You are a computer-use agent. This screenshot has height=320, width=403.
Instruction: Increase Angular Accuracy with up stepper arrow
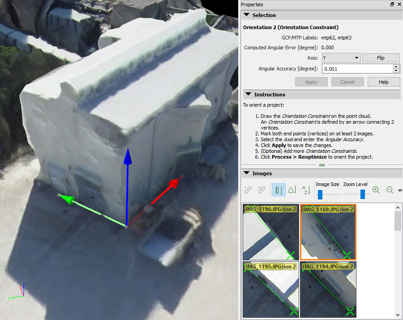[396, 66]
